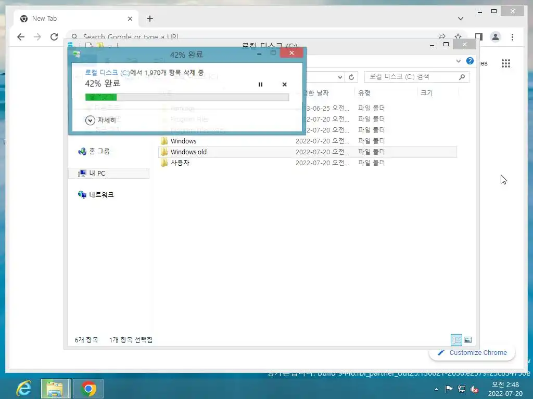Select the Windows.old folder row
Screen dimensions: 533x399
[308, 152]
